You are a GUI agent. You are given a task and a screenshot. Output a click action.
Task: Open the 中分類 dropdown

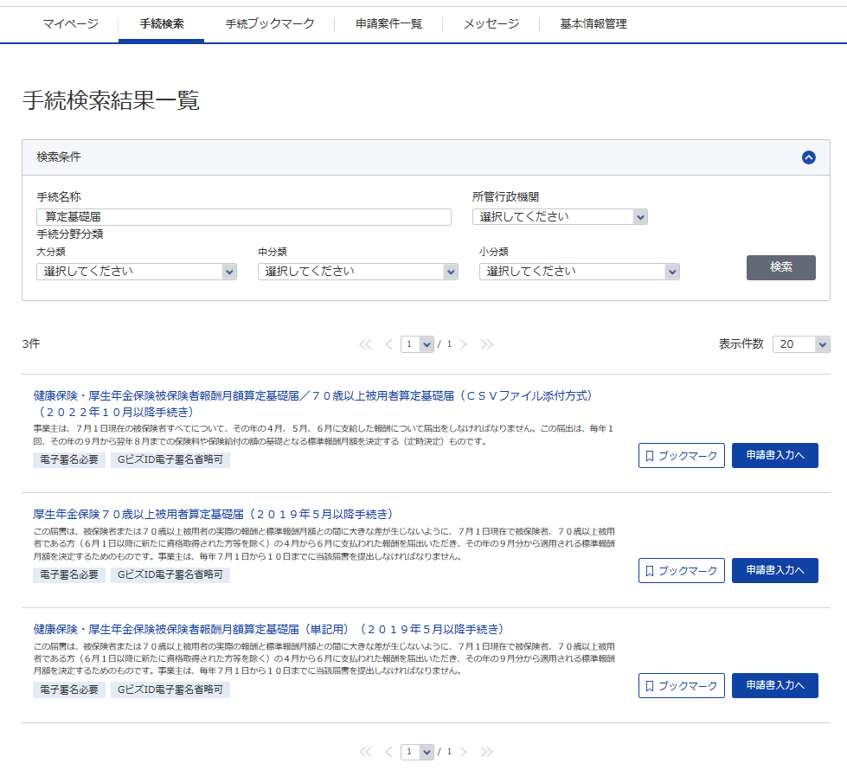357,272
